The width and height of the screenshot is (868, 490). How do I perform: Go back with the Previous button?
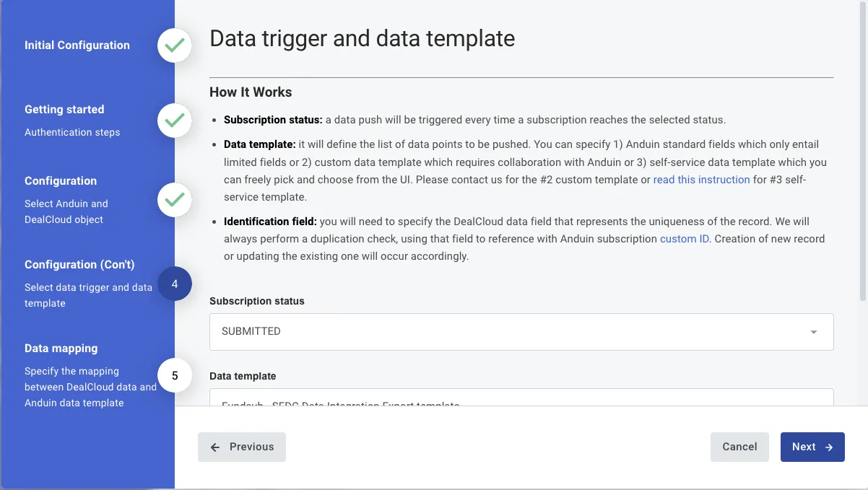pos(242,447)
